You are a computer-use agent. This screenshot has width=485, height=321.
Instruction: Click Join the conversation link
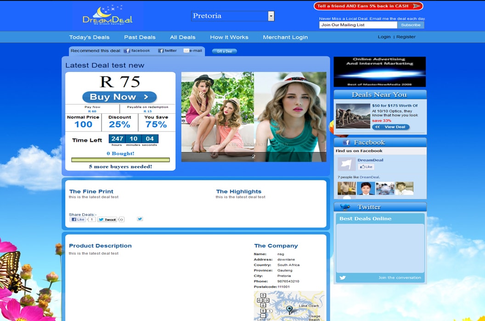[x=400, y=277]
